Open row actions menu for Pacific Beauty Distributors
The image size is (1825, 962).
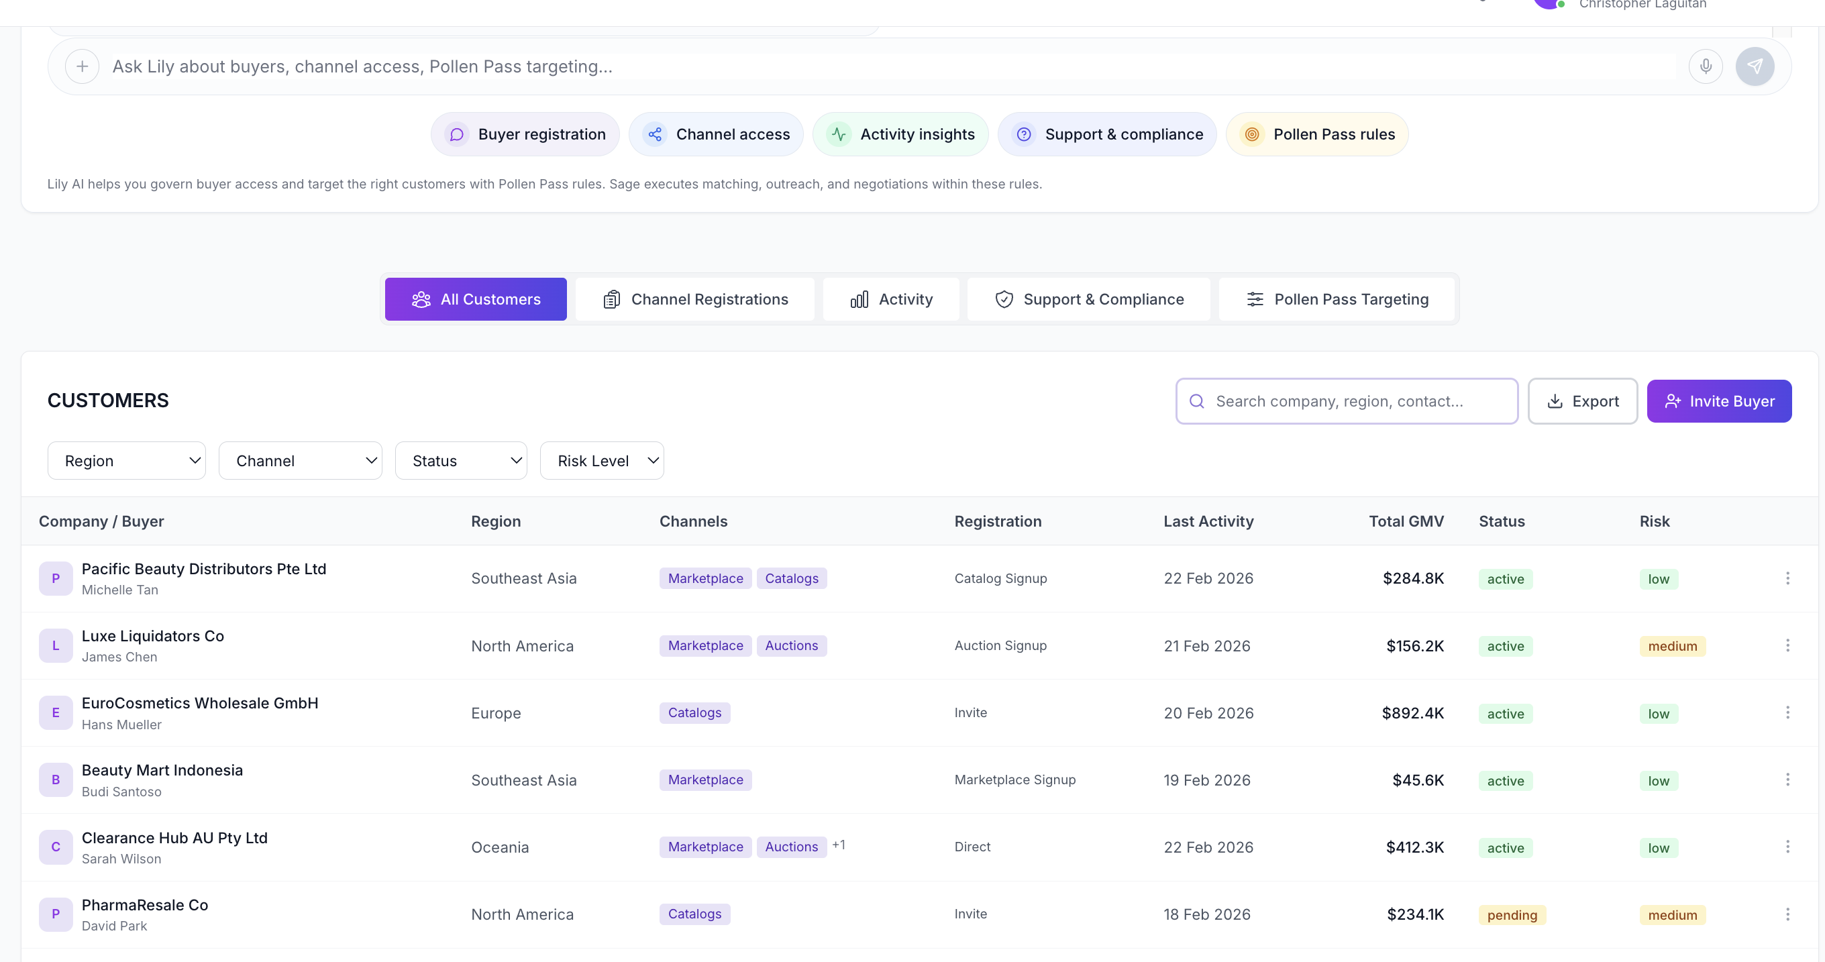tap(1787, 578)
